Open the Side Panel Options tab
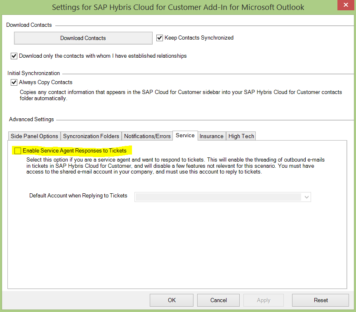Viewport: 356px width, 312px height. 34,136
